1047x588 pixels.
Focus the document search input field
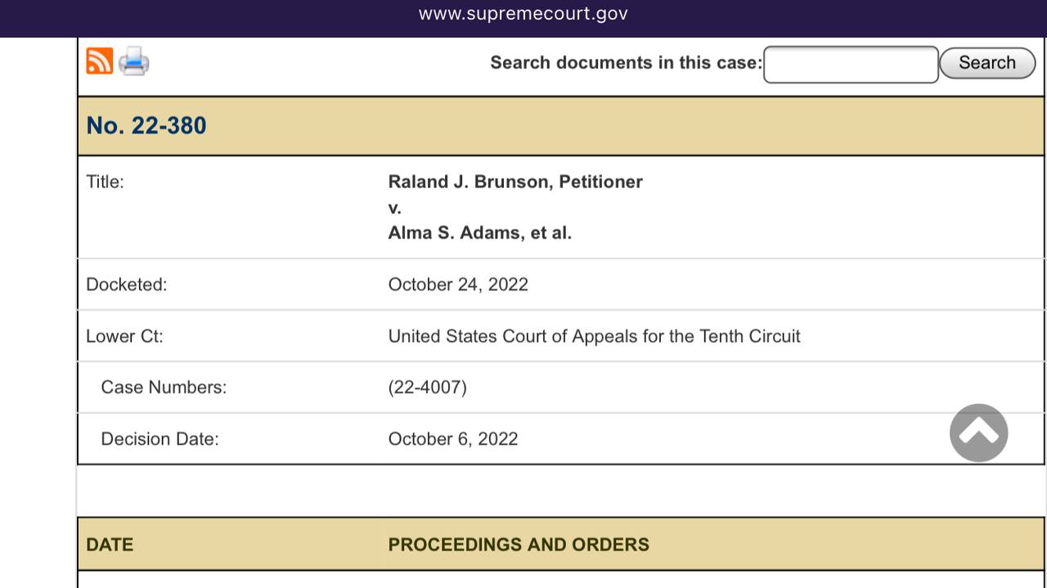pos(851,64)
